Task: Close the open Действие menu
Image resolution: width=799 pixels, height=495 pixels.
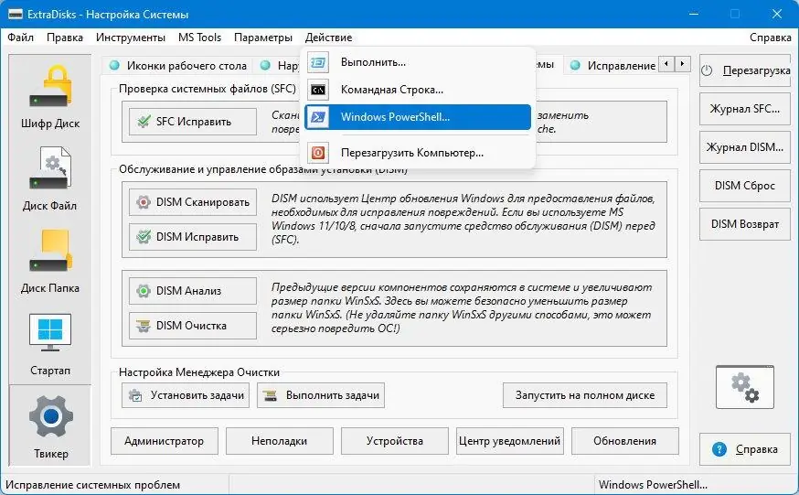Action: (x=329, y=38)
